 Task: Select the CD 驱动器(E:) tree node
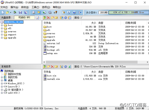pos(15,90)
